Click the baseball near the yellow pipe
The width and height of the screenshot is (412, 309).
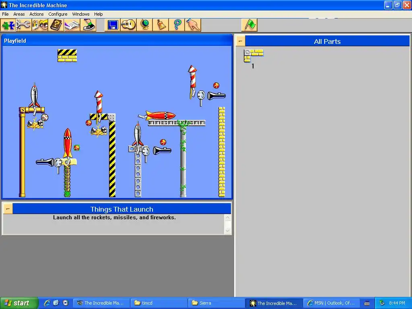click(45, 117)
